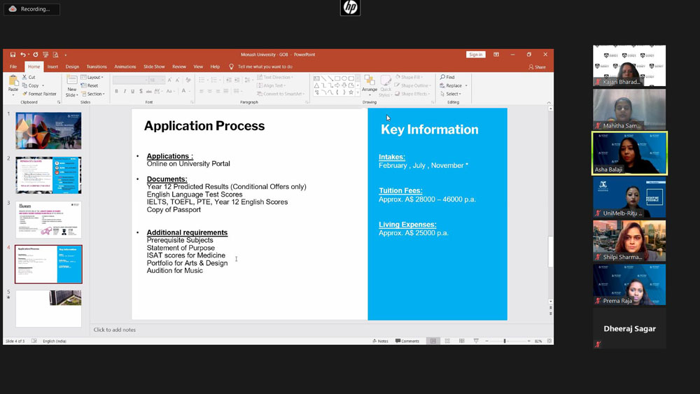Select the Format Painter brush
This screenshot has height=394, width=700.
39,94
